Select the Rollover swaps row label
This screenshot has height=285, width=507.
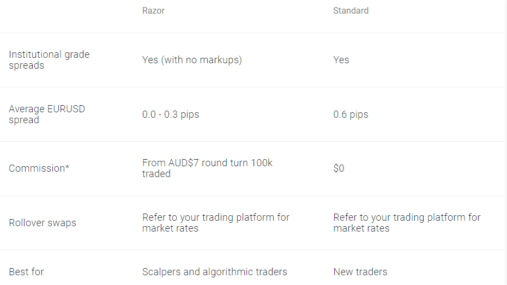(x=43, y=223)
